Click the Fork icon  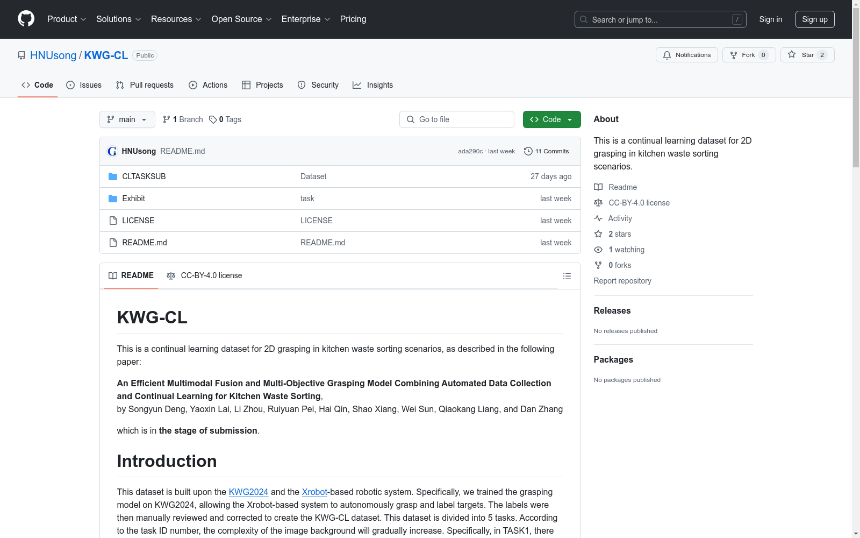point(734,55)
